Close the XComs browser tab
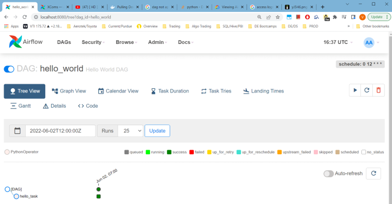 pos(67,7)
